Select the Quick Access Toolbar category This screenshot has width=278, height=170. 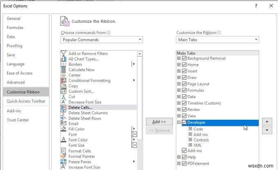point(26,101)
